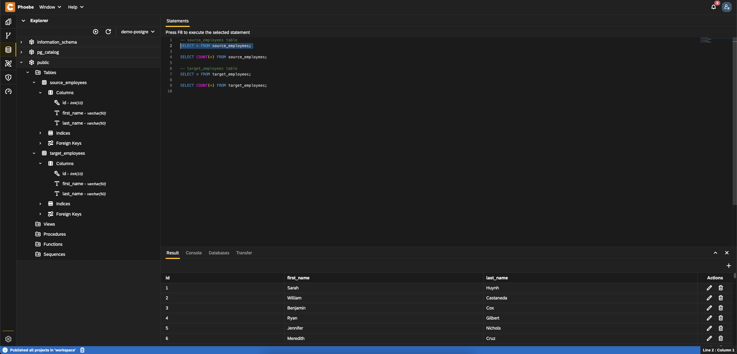This screenshot has height=354, width=737.
Task: Select id column under target_employees
Action: pyautogui.click(x=69, y=173)
